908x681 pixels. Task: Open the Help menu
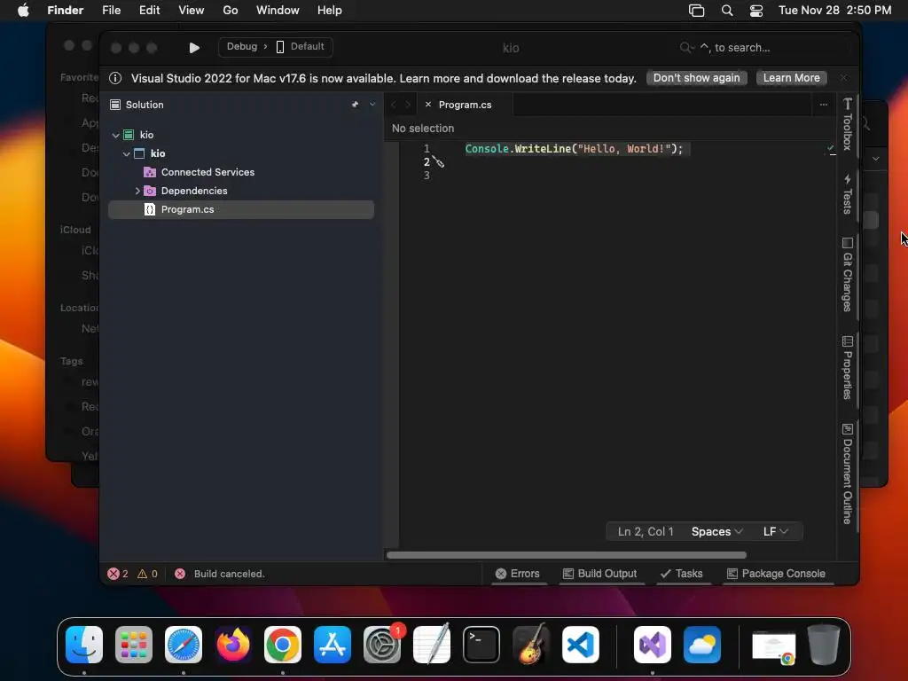pyautogui.click(x=330, y=11)
